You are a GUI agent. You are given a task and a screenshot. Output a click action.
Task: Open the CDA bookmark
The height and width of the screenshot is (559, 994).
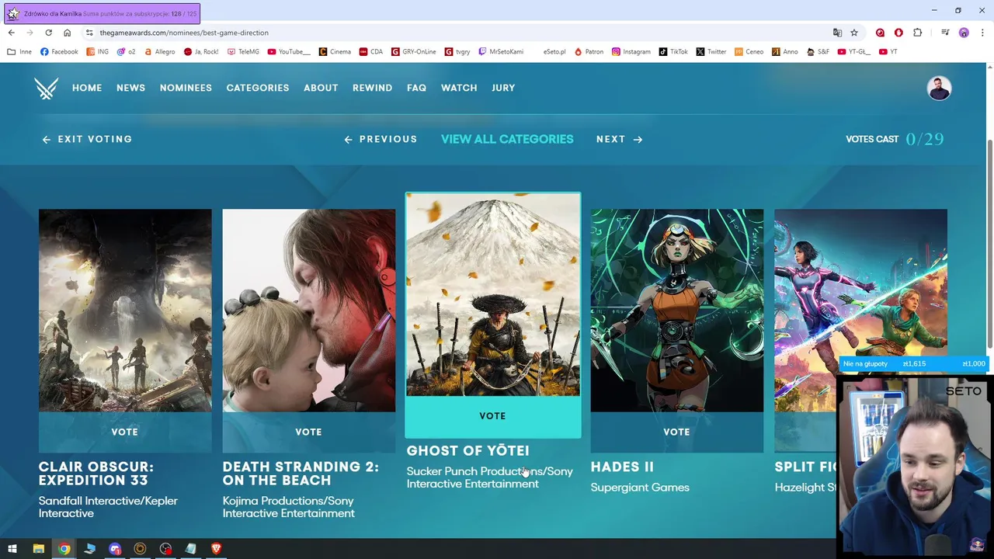tap(371, 52)
